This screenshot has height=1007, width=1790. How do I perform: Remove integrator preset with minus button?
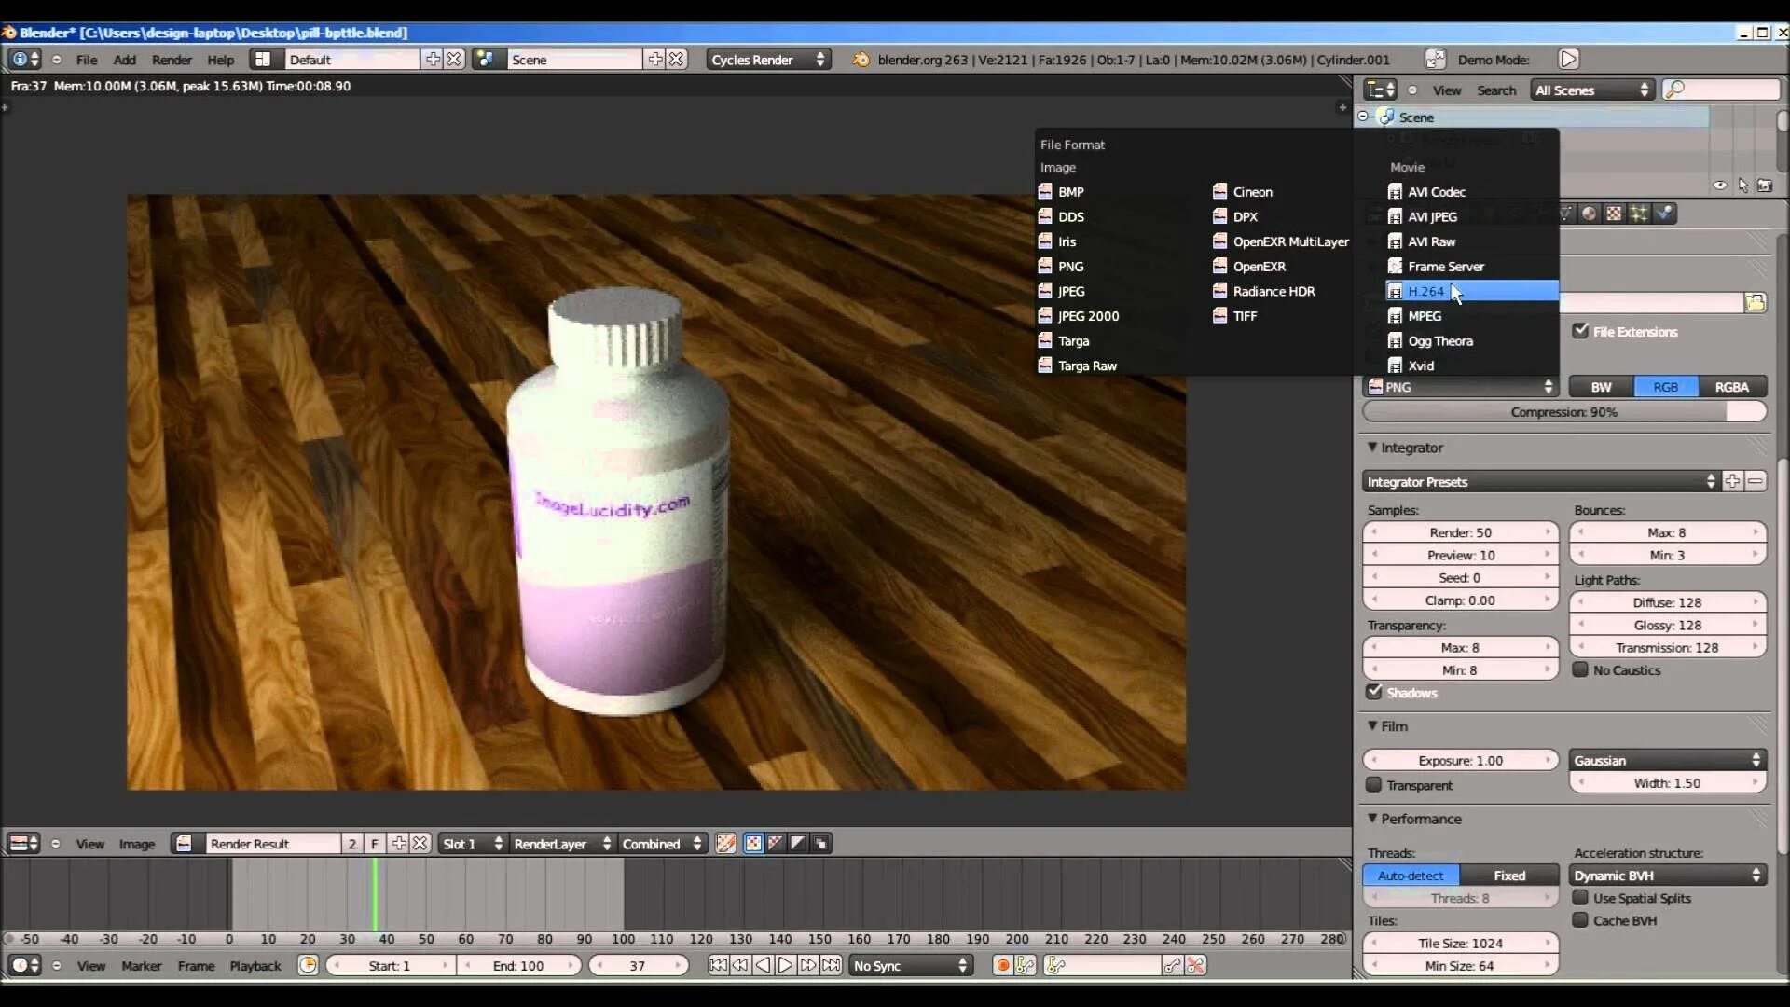[x=1756, y=482]
